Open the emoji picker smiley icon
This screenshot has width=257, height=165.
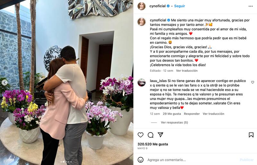pyautogui.click(x=140, y=160)
